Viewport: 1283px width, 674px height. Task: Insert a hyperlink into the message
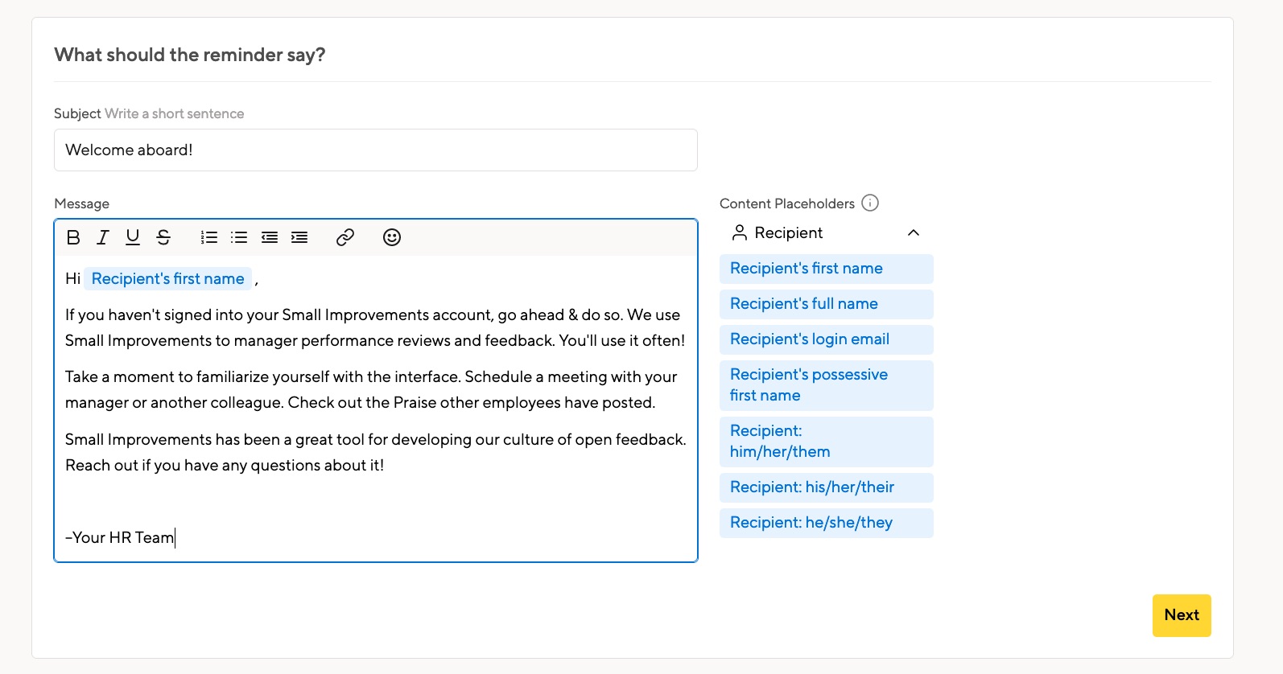pos(345,237)
